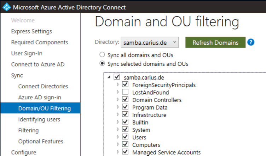
Task: Open the Directory dropdown samba.carius.de
Action: (150, 42)
